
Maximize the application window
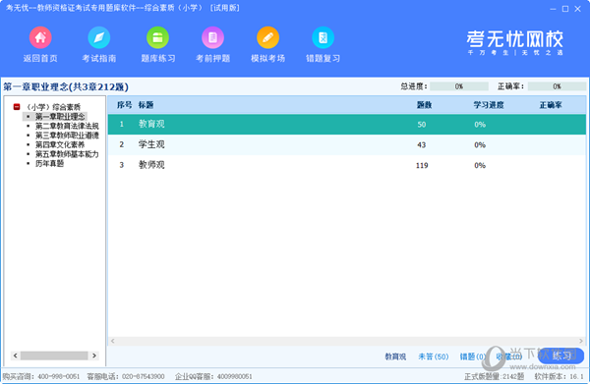tap(565, 9)
